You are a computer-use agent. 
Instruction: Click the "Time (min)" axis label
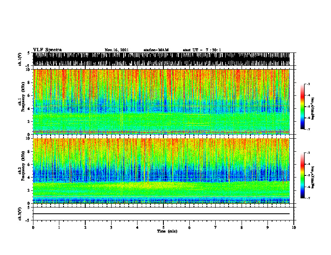point(167,231)
